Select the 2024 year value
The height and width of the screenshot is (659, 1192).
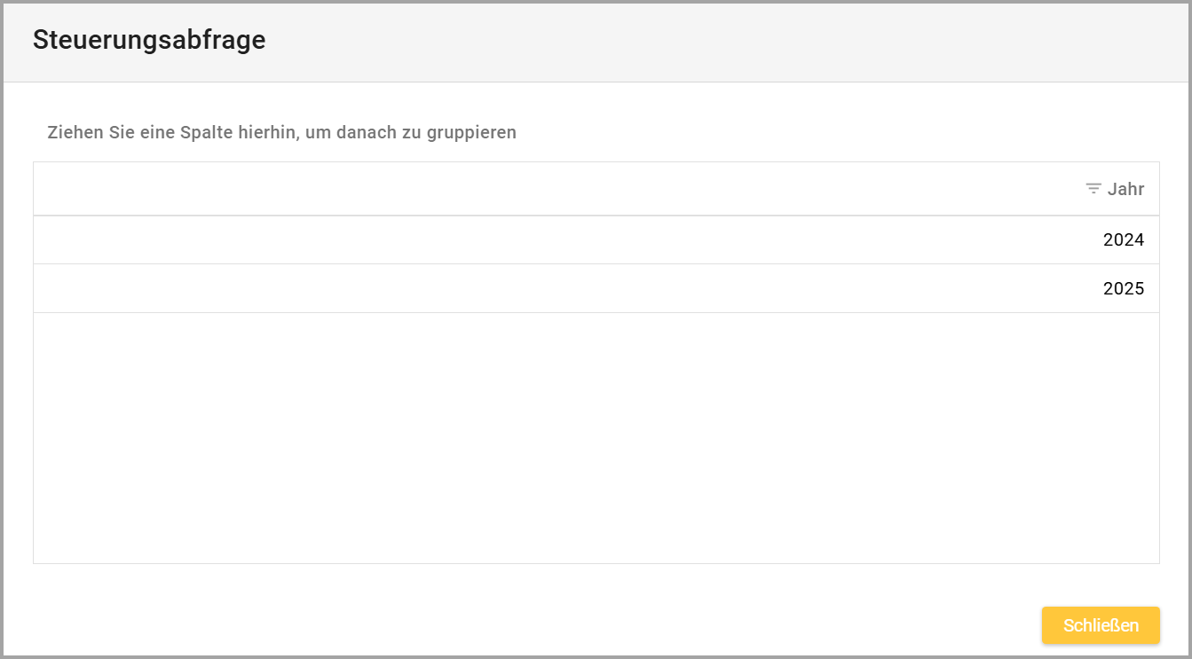pos(1123,239)
